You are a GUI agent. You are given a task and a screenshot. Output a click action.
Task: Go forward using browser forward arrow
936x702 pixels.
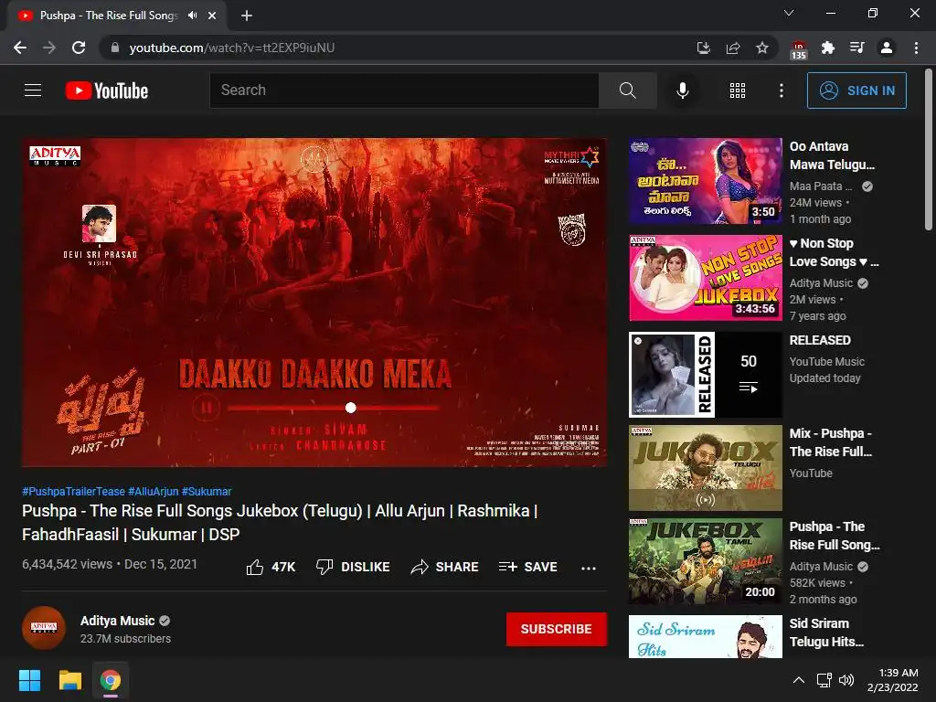[49, 48]
